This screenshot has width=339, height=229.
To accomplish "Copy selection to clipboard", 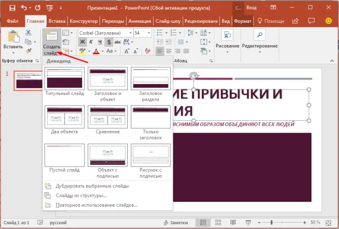I will (28, 41).
